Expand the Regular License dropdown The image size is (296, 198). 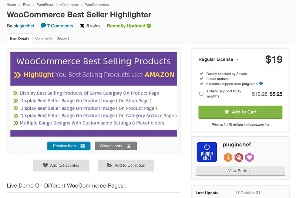tap(237, 60)
